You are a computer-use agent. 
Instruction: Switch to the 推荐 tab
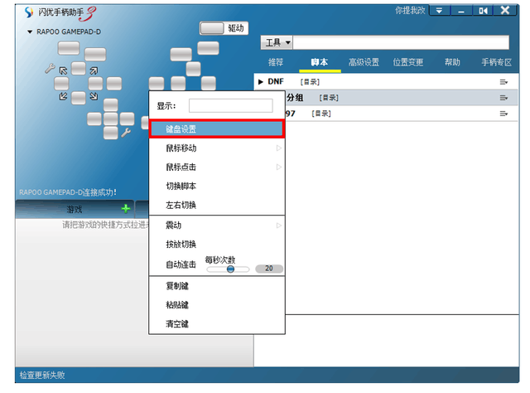click(276, 62)
